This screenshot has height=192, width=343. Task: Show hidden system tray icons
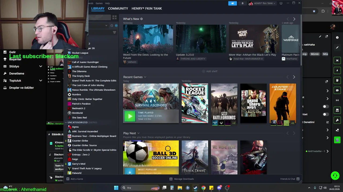pyautogui.click(x=309, y=188)
